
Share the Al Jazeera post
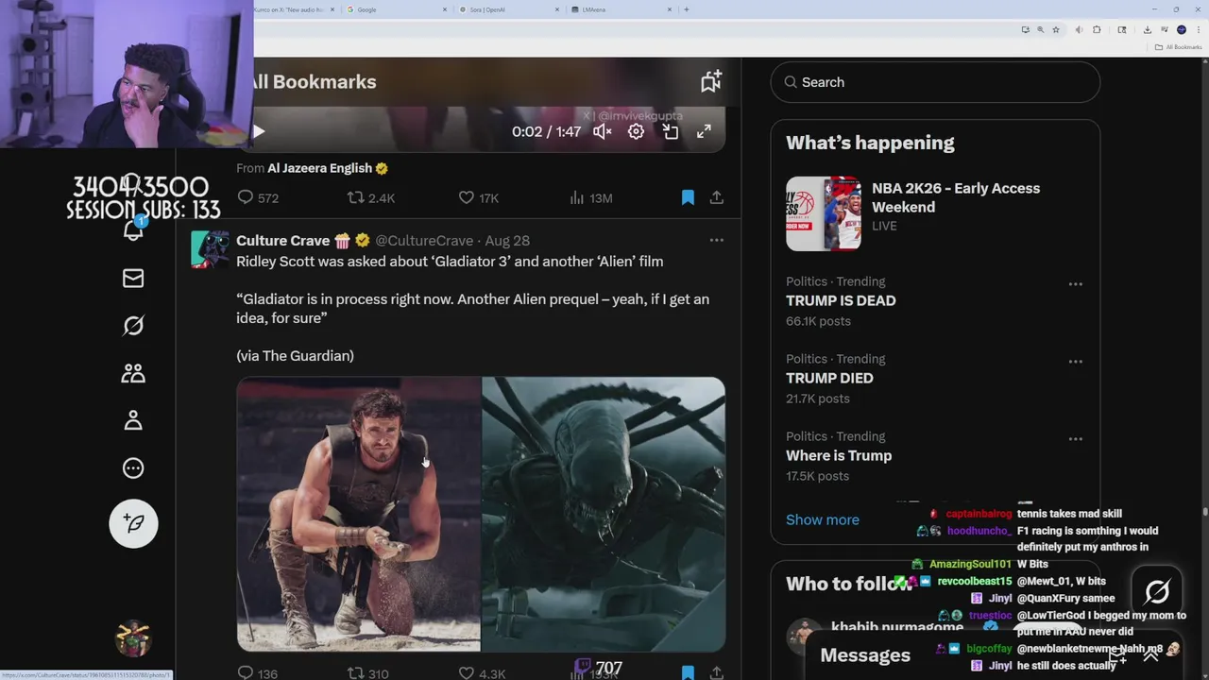[x=717, y=197]
